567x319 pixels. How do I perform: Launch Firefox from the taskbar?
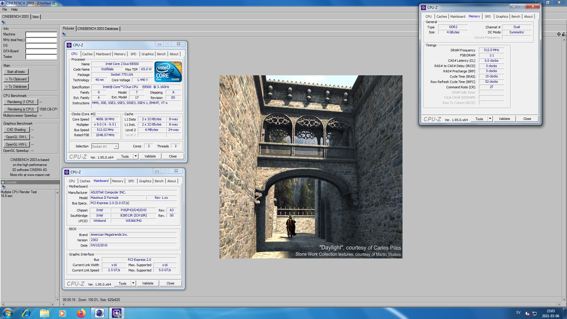pyautogui.click(x=81, y=313)
